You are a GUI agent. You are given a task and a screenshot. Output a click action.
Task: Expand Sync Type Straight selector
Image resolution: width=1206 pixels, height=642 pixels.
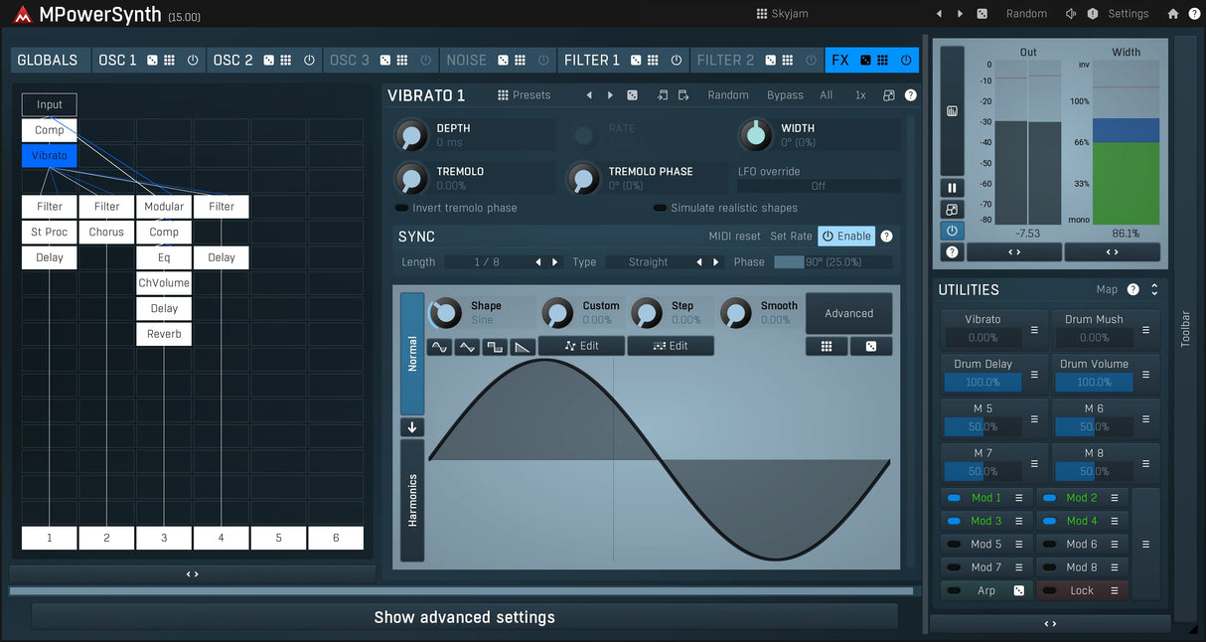pos(649,262)
